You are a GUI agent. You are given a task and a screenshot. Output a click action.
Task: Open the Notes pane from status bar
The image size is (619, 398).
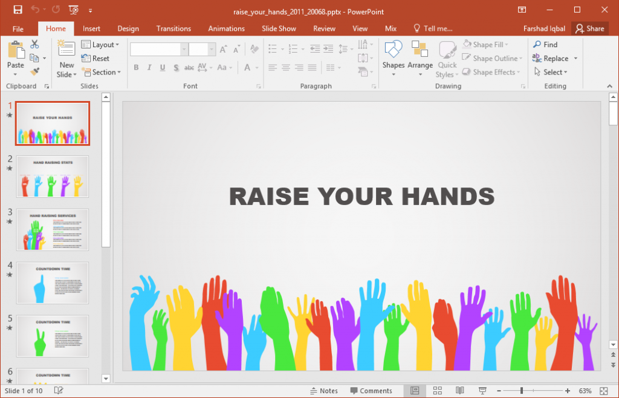pos(324,390)
